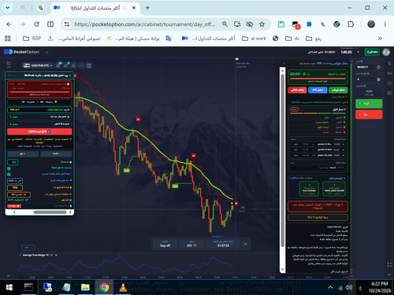Click the green bordered pair row in bot panel
This screenshot has height=295, width=394.
39,109
